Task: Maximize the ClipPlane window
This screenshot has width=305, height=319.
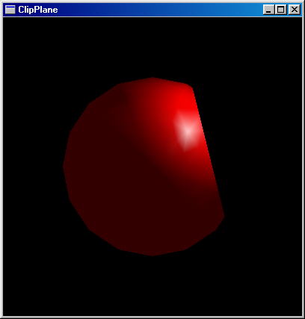Action: (x=281, y=10)
